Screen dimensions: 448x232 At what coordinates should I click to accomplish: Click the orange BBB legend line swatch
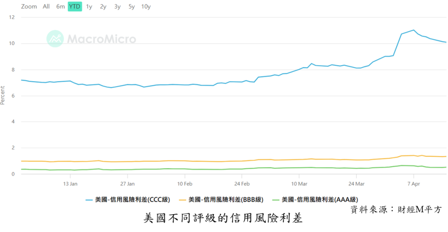183,200
